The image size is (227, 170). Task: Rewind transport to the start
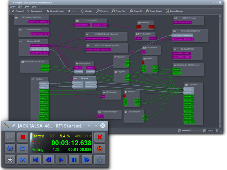point(35,160)
